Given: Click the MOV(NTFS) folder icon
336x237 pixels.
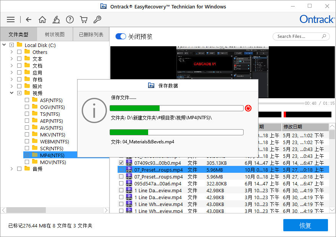Looking at the screenshot, I should (x=35, y=162).
